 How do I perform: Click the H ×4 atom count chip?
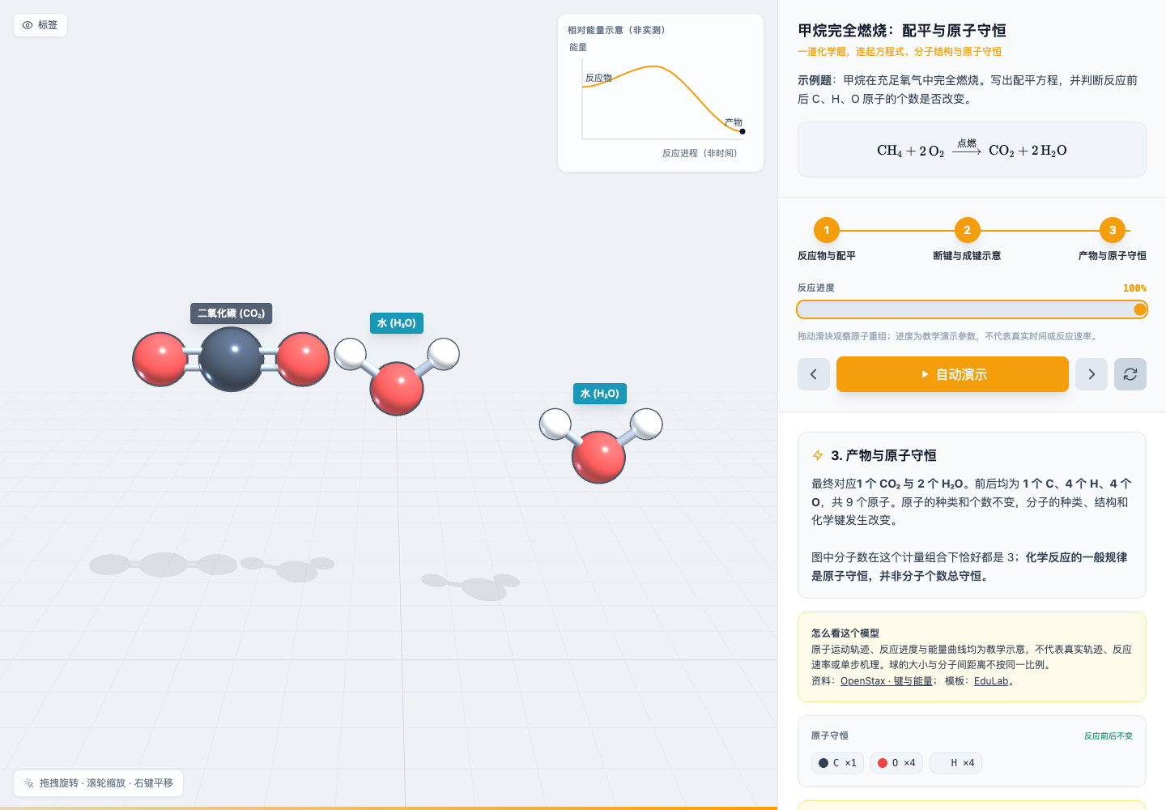pos(955,763)
